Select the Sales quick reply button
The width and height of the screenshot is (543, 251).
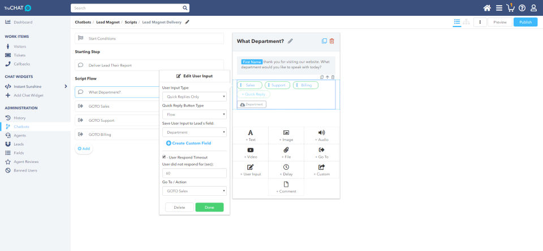[x=249, y=85]
